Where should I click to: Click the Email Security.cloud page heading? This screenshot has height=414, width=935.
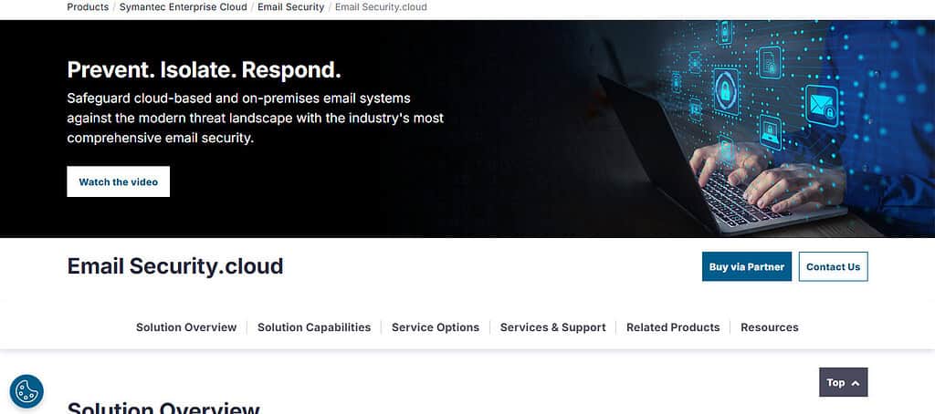coord(175,266)
